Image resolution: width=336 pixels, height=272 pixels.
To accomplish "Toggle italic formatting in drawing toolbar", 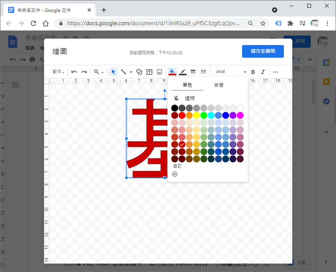I will 263,72.
